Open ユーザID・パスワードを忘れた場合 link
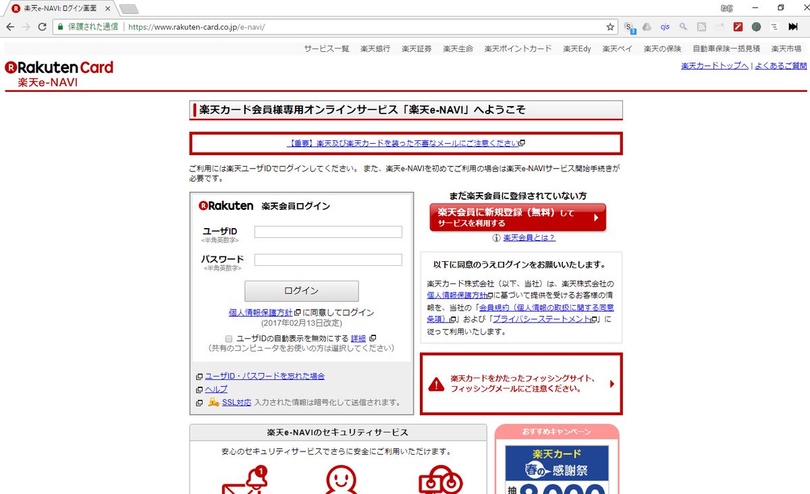The height and width of the screenshot is (494, 810). pyautogui.click(x=265, y=376)
